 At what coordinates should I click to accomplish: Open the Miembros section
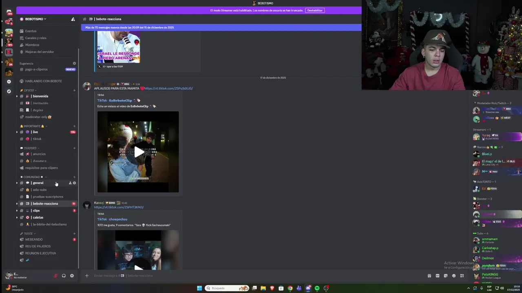[x=32, y=45]
